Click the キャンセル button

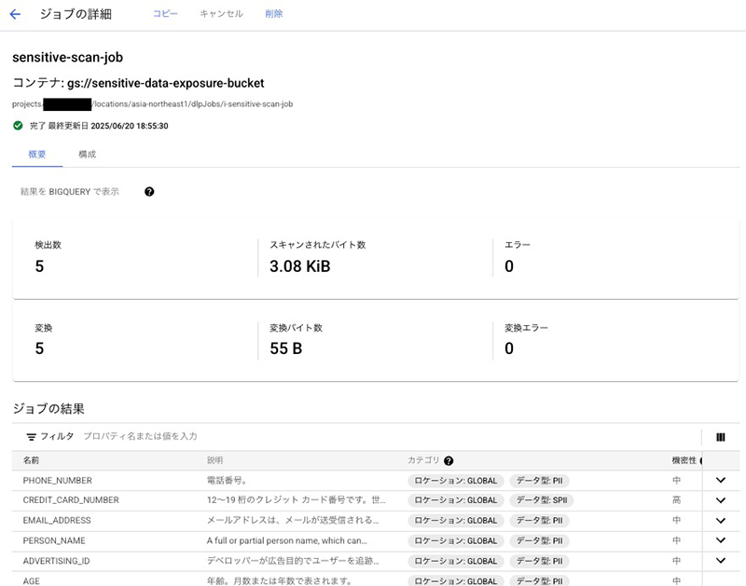tap(221, 14)
